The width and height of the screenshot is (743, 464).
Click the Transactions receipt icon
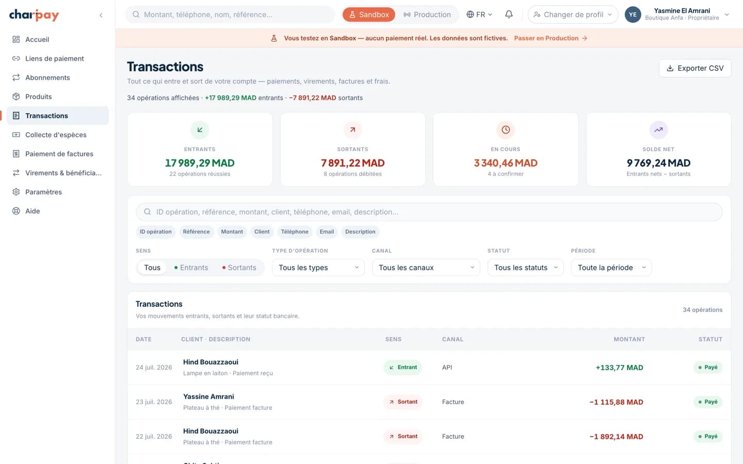16,115
